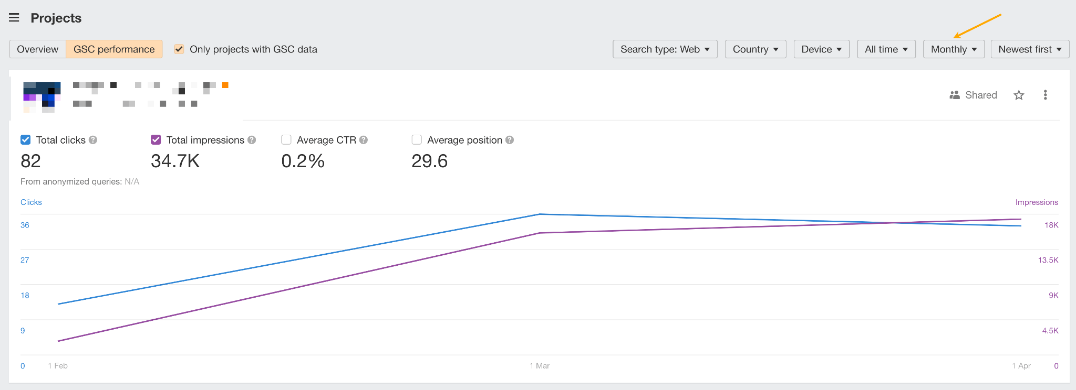Image resolution: width=1076 pixels, height=390 pixels.
Task: Open the hamburger navigation menu
Action: click(14, 18)
